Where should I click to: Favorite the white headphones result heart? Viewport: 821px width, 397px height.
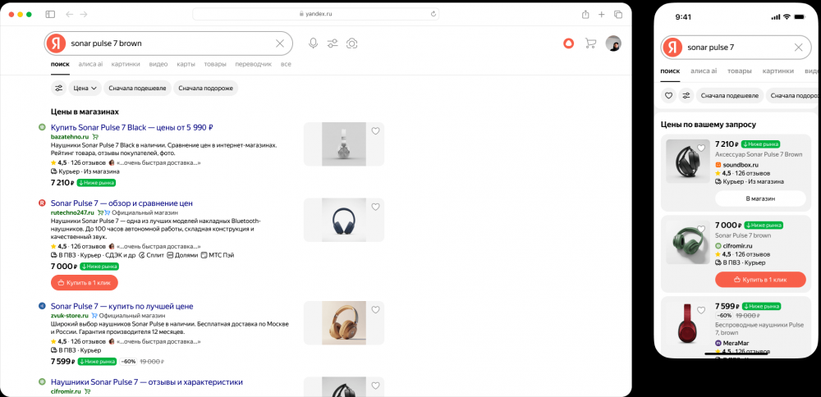[375, 131]
